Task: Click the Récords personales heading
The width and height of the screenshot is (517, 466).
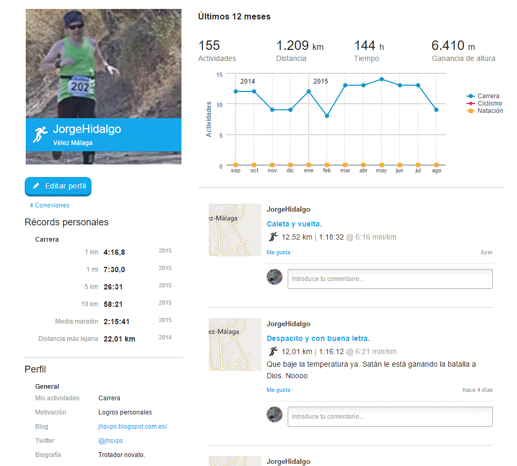Action: 66,222
